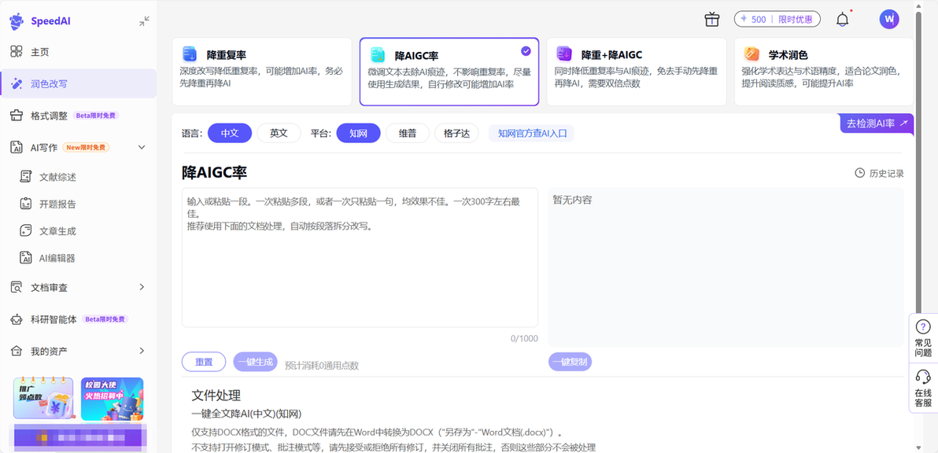Click the AI写作 sidebar icon
938x453 pixels.
17,147
